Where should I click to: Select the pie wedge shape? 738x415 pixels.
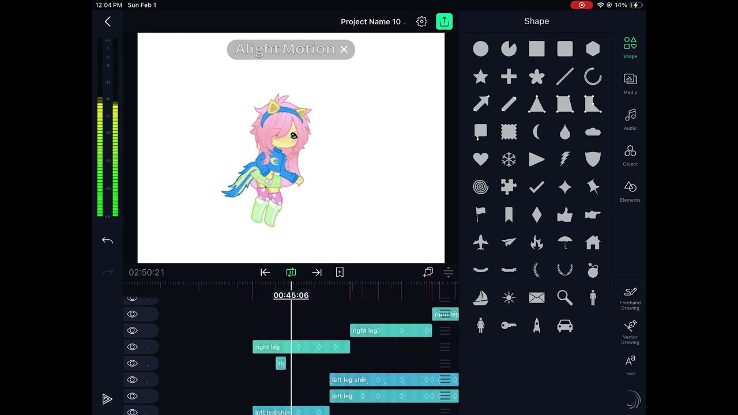(509, 49)
